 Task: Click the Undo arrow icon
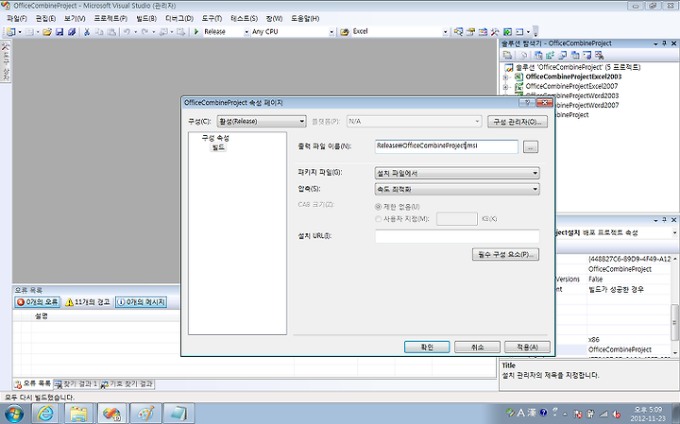[127, 32]
